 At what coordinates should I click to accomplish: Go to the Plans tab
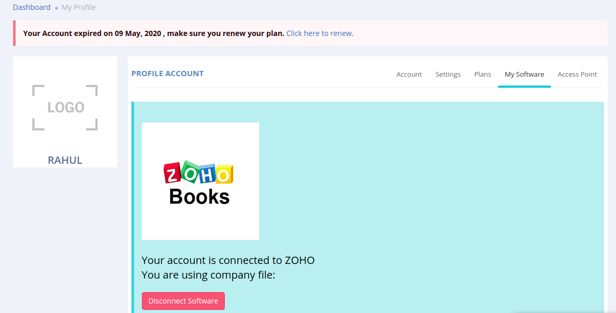482,74
